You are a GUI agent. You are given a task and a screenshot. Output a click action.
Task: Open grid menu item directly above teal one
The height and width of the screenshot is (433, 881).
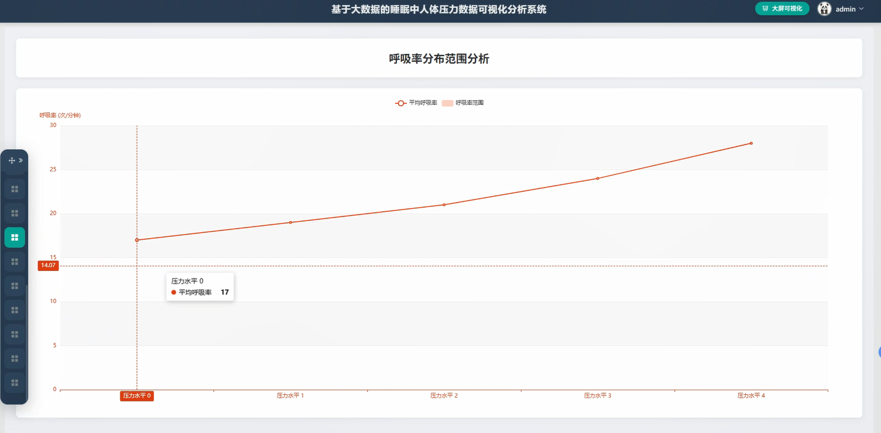click(x=15, y=213)
